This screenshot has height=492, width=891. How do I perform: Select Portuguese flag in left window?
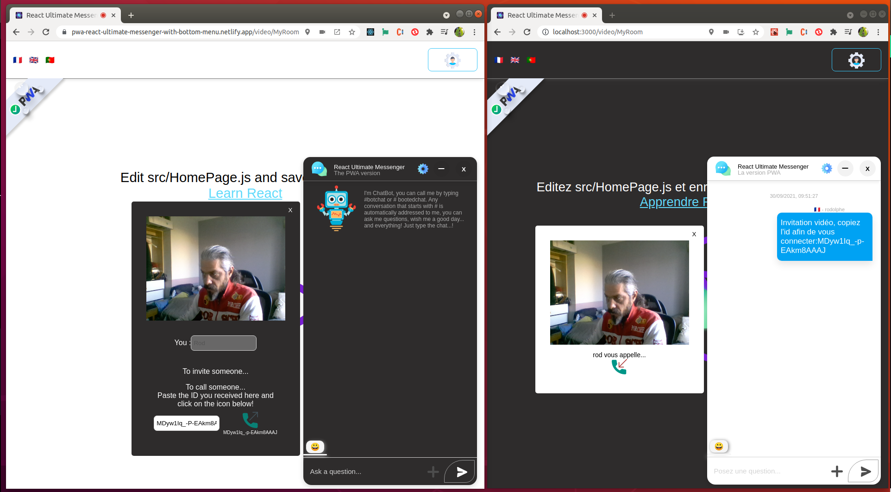coord(50,60)
